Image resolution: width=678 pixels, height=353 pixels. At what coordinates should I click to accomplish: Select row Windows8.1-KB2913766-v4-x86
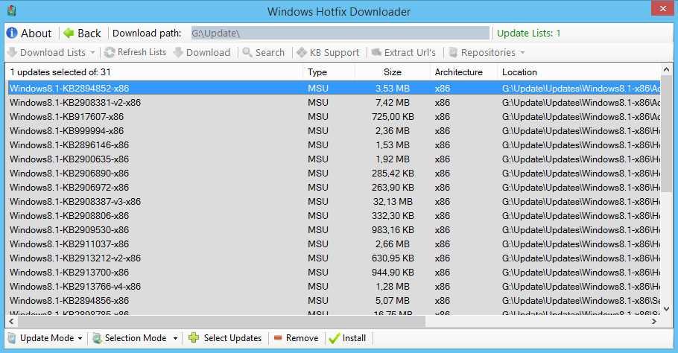click(x=334, y=287)
